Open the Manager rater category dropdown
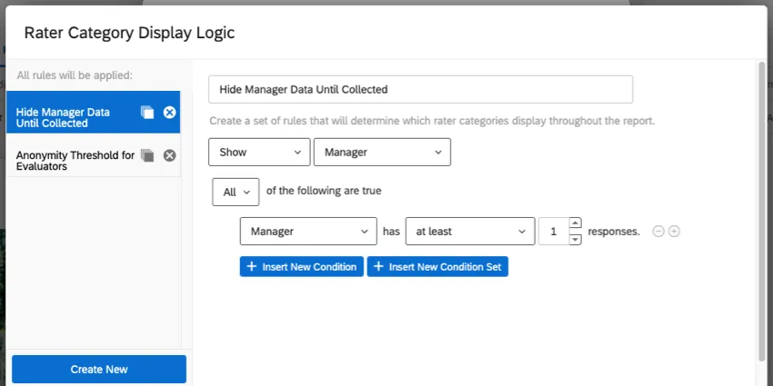Image resolution: width=773 pixels, height=386 pixels. pyautogui.click(x=382, y=153)
